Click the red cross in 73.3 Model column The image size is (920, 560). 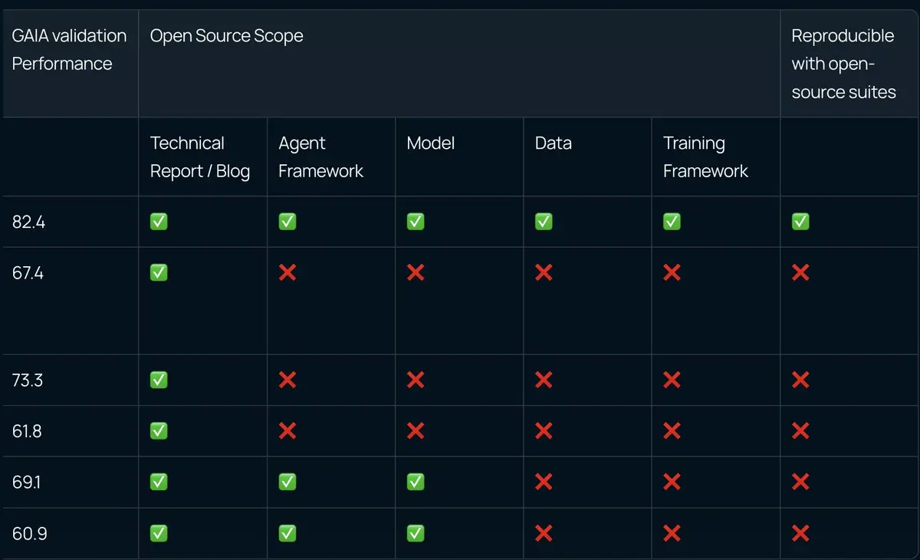point(416,380)
